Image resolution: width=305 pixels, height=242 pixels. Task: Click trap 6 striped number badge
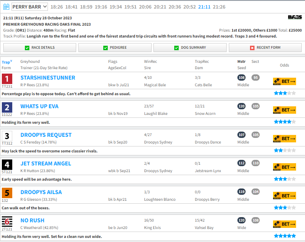7,221
